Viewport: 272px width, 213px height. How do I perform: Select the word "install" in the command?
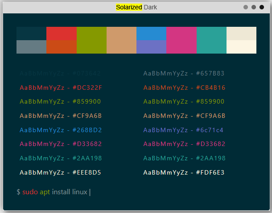click(x=61, y=192)
